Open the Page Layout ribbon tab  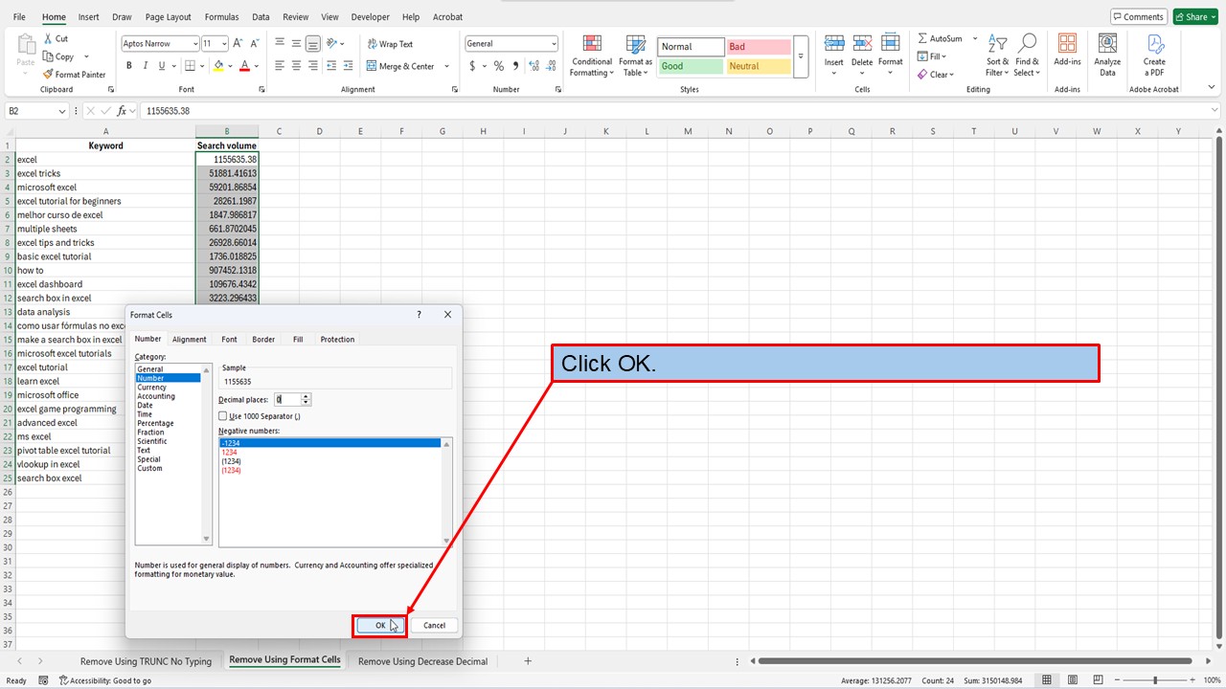click(x=168, y=17)
